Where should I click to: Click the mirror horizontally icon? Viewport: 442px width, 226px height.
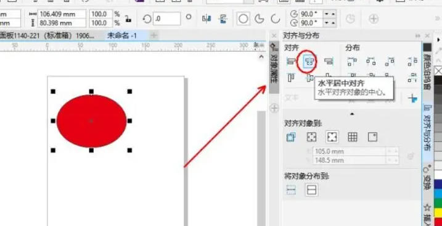tap(207, 19)
